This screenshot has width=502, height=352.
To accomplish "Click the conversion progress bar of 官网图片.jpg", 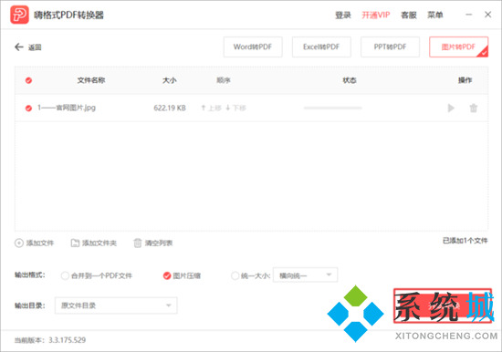I will coord(333,109).
